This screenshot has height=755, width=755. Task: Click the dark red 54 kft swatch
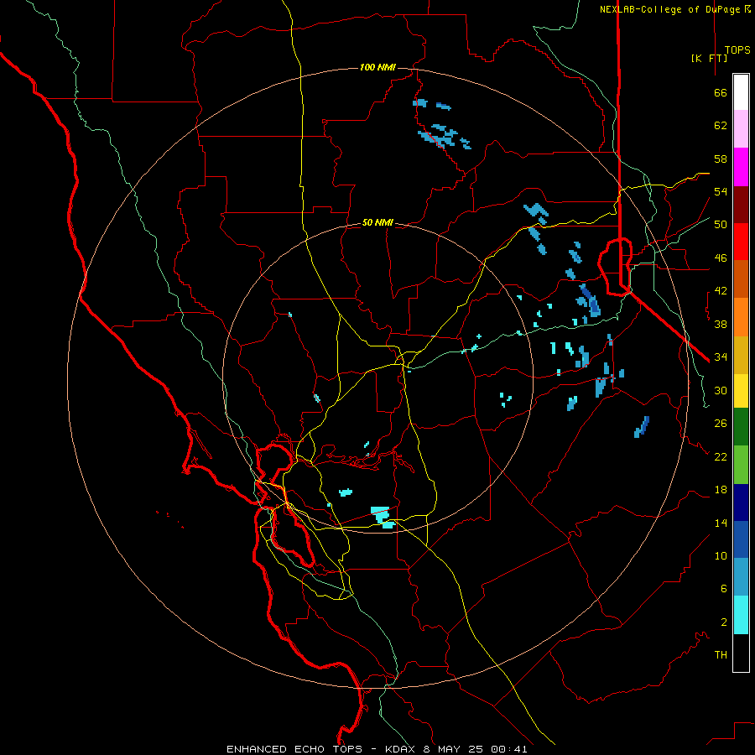pyautogui.click(x=741, y=205)
